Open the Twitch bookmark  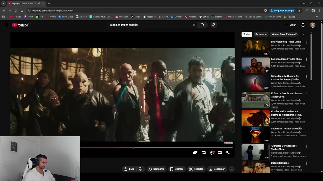point(29,17)
